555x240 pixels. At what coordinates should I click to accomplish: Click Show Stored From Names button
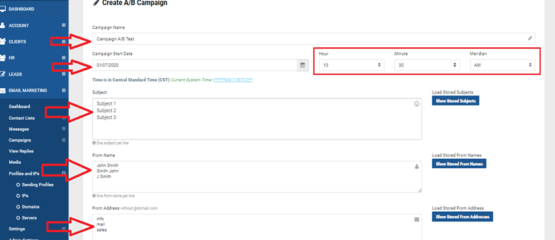[x=459, y=164]
